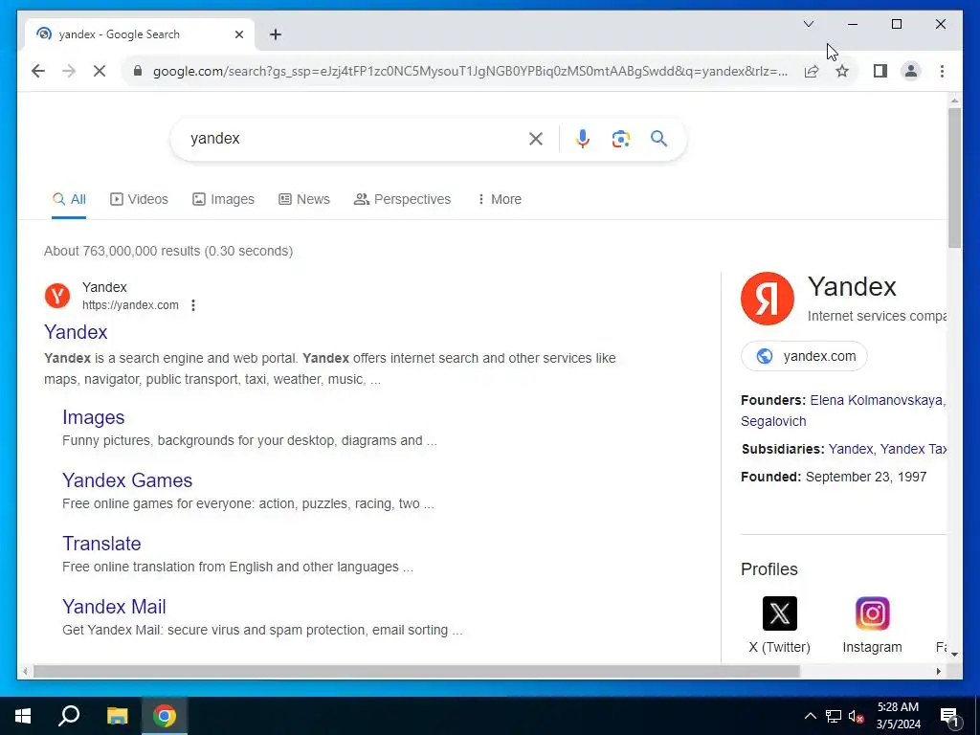Click the forward navigation arrow
The height and width of the screenshot is (735, 980).
69,71
